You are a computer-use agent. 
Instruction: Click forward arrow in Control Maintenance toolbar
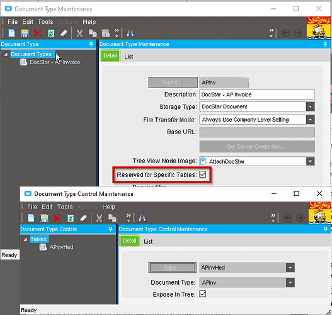(x=301, y=218)
